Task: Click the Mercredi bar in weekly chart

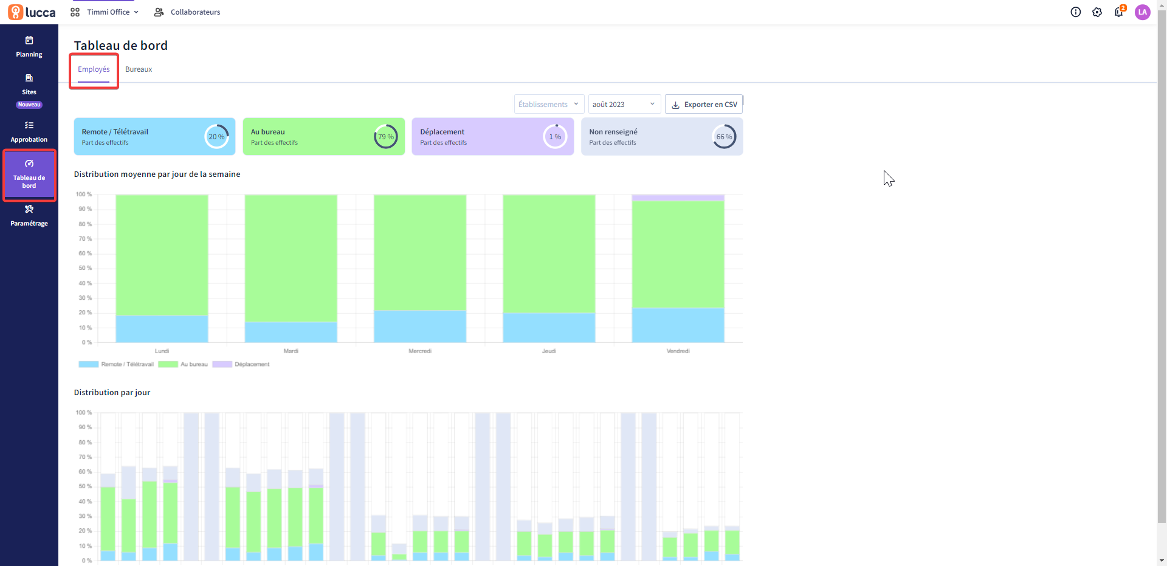Action: click(420, 268)
